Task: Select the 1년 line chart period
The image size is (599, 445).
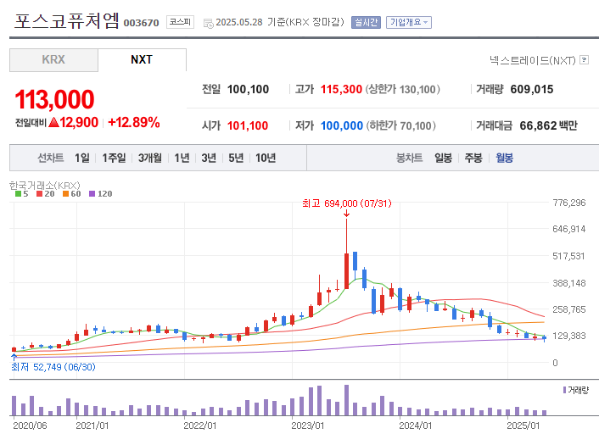Action: click(x=182, y=158)
